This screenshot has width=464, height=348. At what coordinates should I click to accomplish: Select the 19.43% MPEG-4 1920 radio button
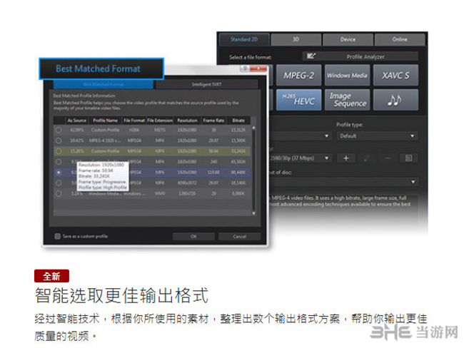click(59, 140)
